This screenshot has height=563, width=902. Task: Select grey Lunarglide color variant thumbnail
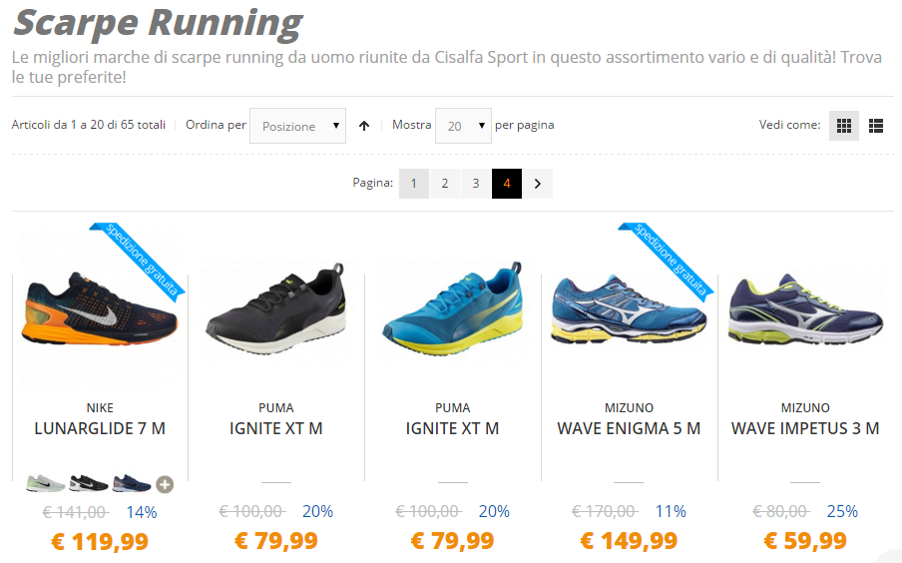point(46,483)
